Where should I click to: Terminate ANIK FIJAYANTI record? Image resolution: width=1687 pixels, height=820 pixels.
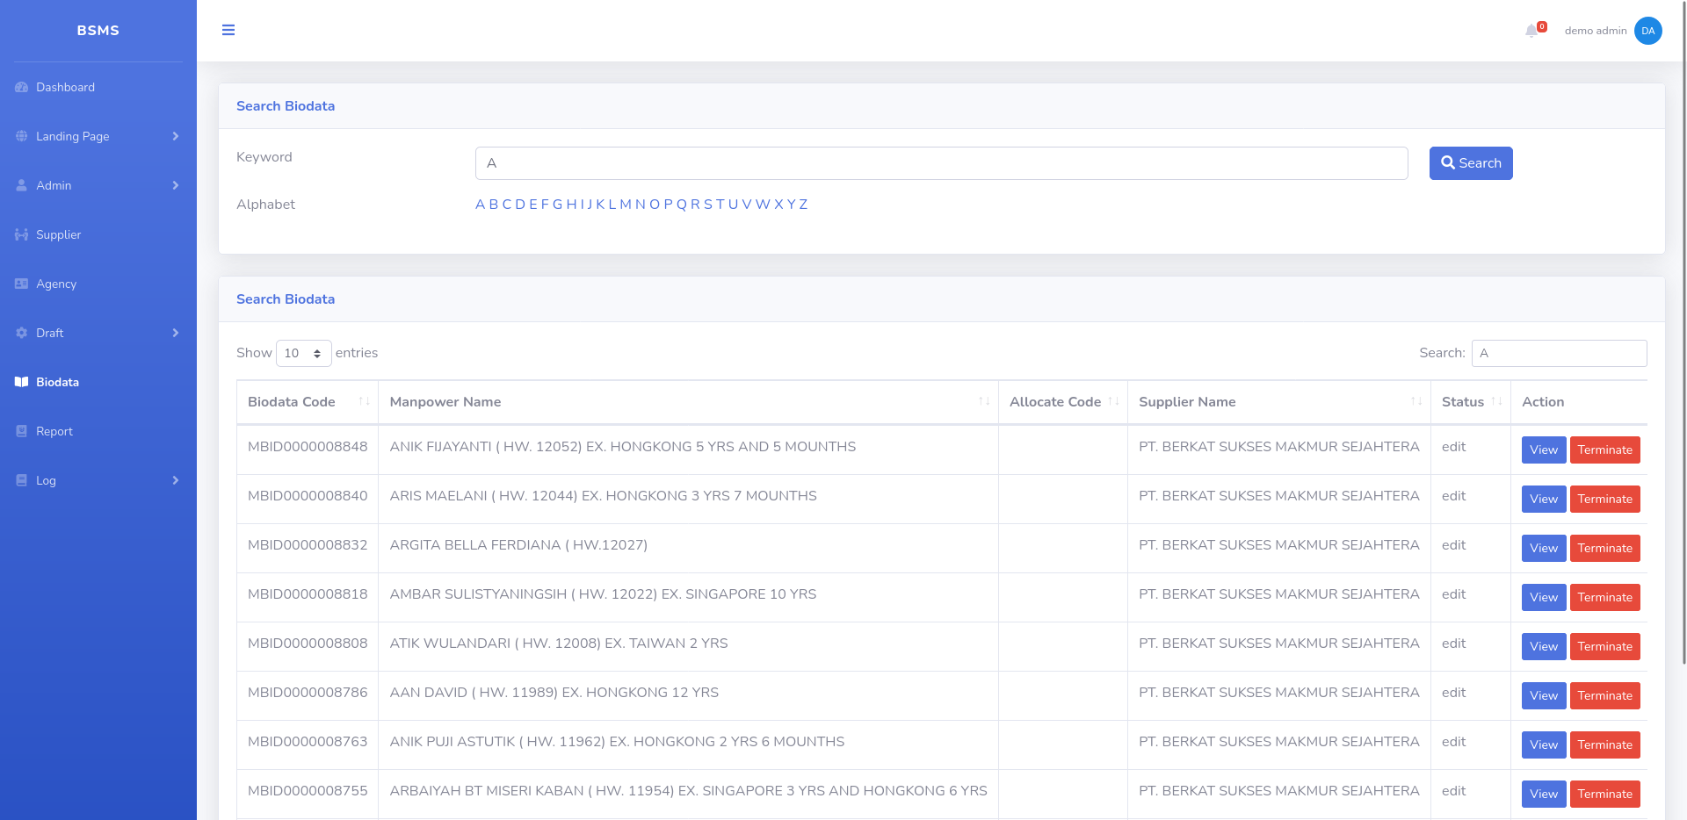[1605, 450]
